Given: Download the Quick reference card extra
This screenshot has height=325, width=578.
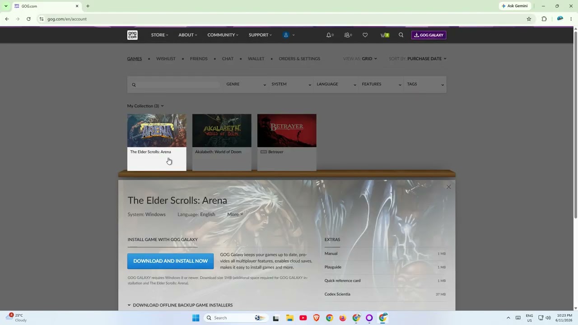Looking at the screenshot, I should pyautogui.click(x=385, y=281).
